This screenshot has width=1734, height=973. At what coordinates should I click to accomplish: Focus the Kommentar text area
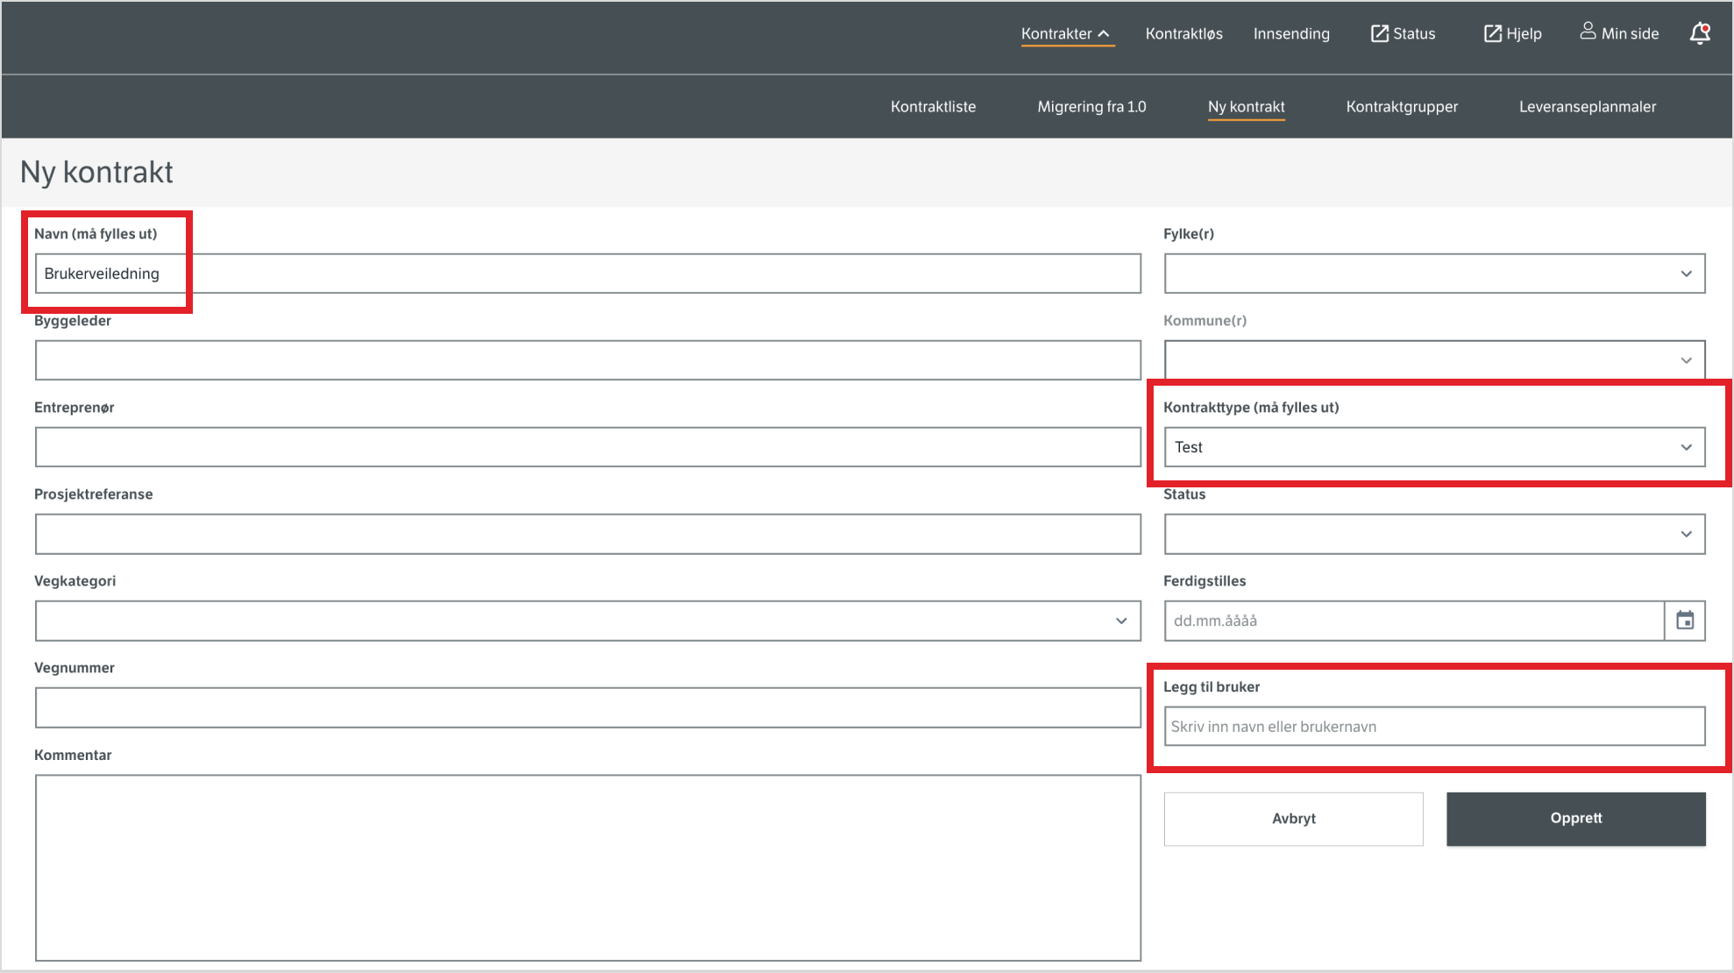587,868
